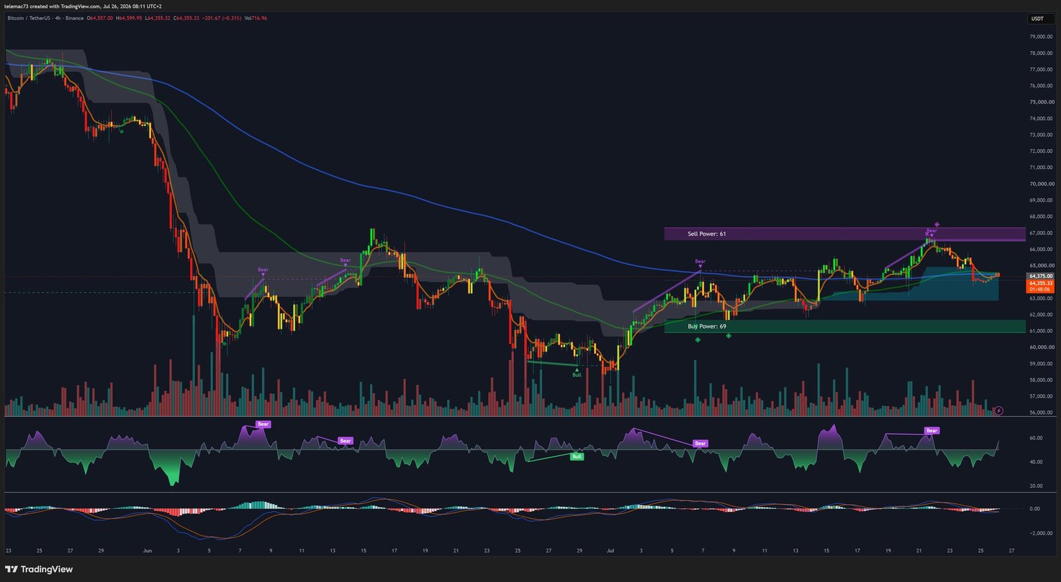Select the USDT currency box
The image size is (1061, 582).
pos(1038,19)
